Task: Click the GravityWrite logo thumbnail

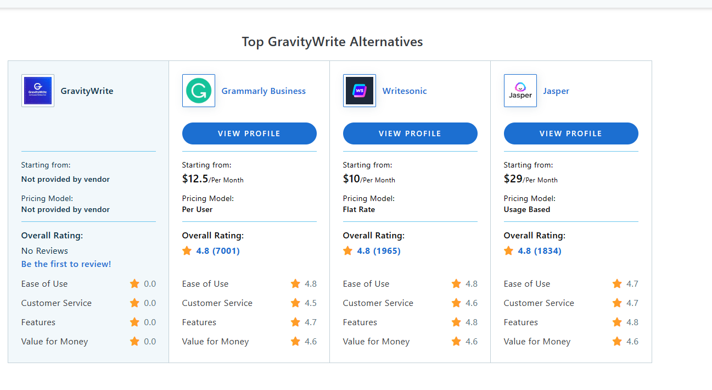Action: coord(38,91)
